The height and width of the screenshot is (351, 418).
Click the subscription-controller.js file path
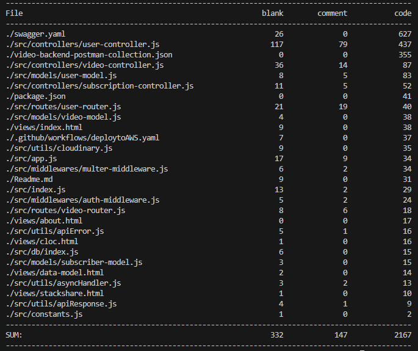click(99, 85)
